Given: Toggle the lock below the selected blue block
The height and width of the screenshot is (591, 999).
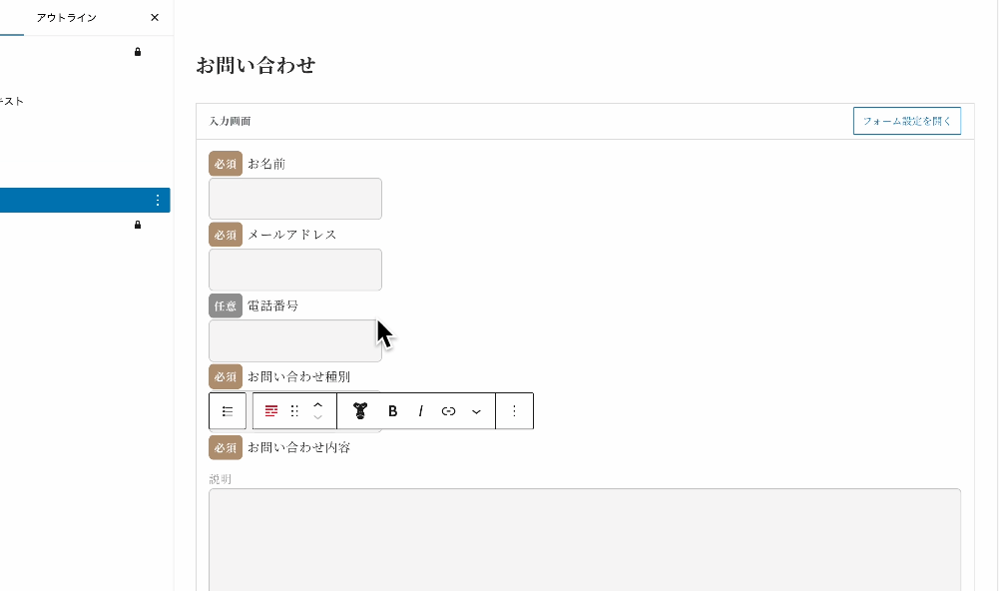Looking at the screenshot, I should pos(138,225).
